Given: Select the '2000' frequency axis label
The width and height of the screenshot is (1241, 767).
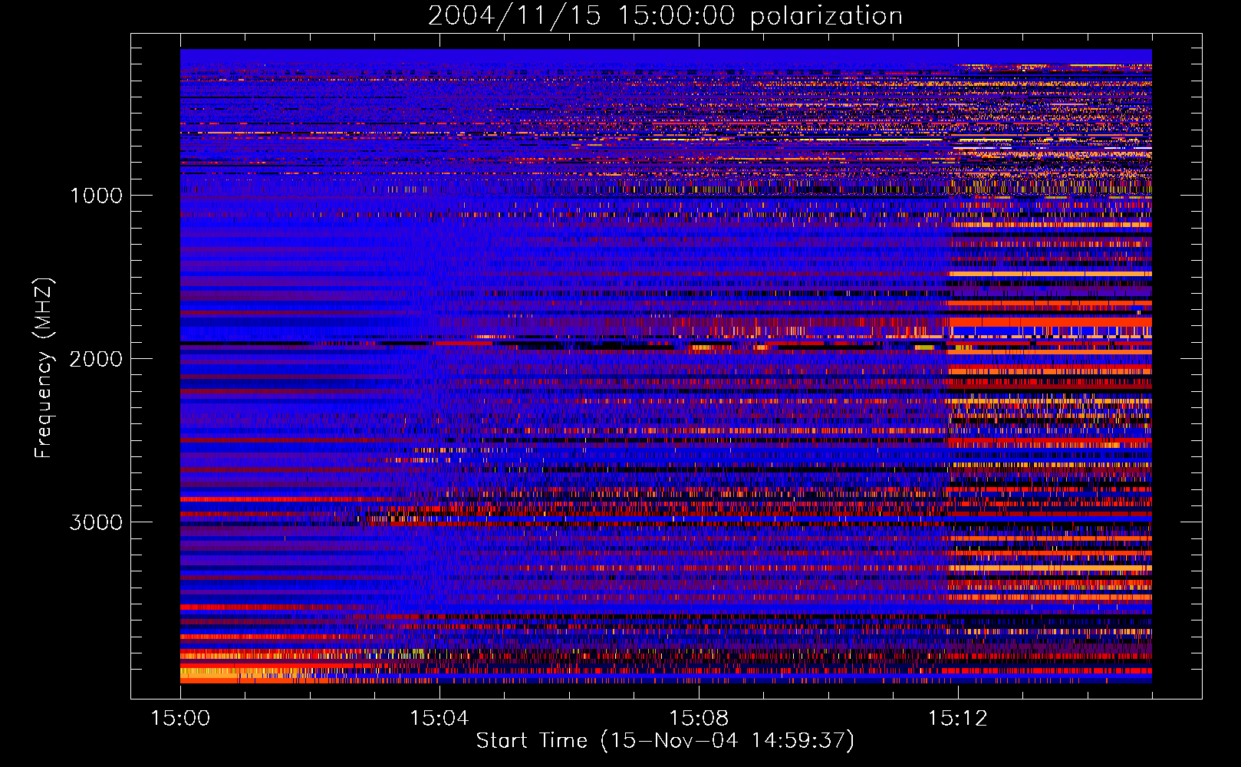Looking at the screenshot, I should (x=96, y=359).
